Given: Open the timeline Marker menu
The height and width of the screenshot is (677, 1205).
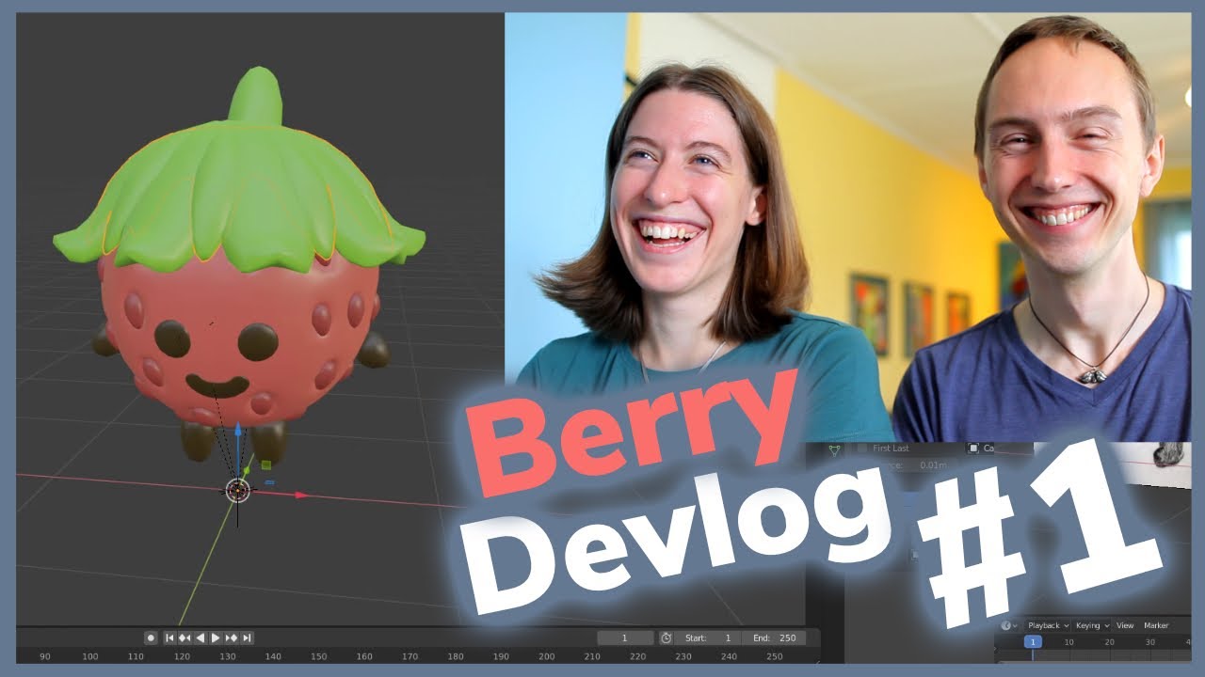Looking at the screenshot, I should [1156, 625].
